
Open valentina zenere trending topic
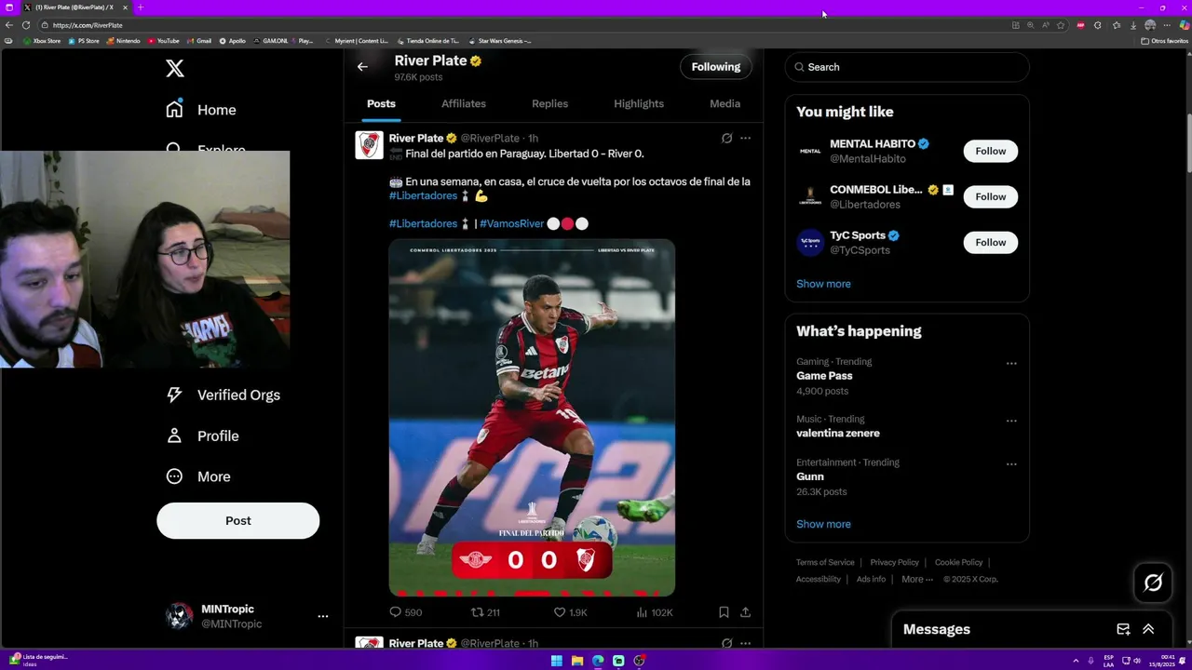tap(837, 433)
